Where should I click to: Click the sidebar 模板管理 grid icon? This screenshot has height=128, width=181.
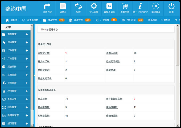click(4, 107)
